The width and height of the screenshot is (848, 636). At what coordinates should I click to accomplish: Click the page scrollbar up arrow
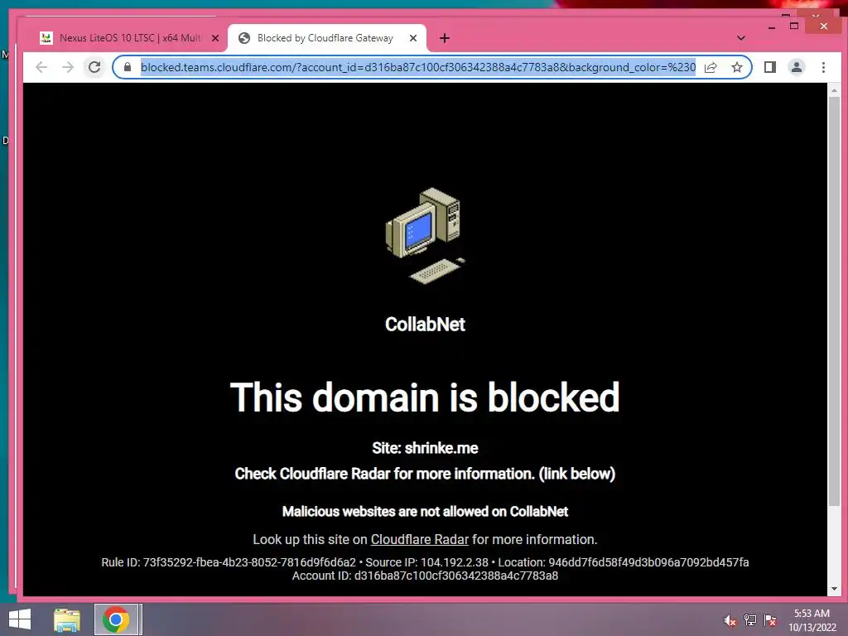click(834, 90)
